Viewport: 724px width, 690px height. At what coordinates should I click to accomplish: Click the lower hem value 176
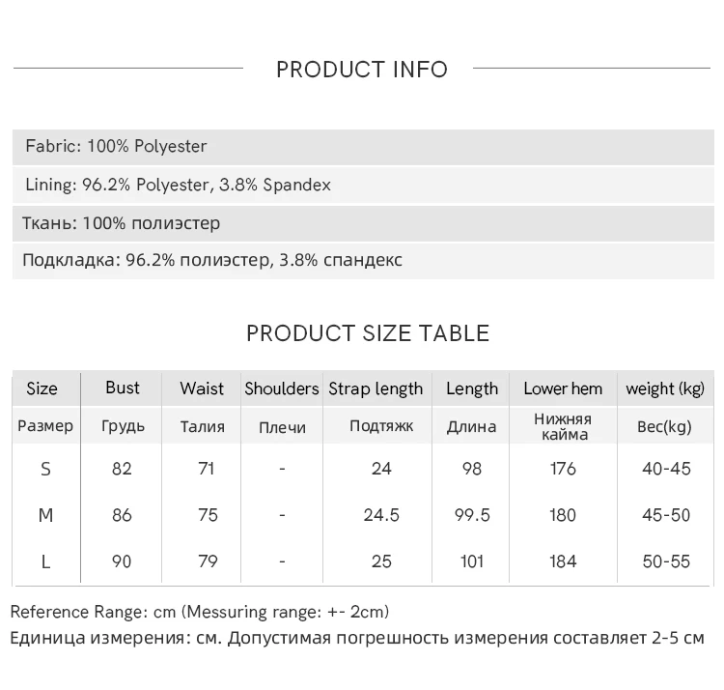563,470
